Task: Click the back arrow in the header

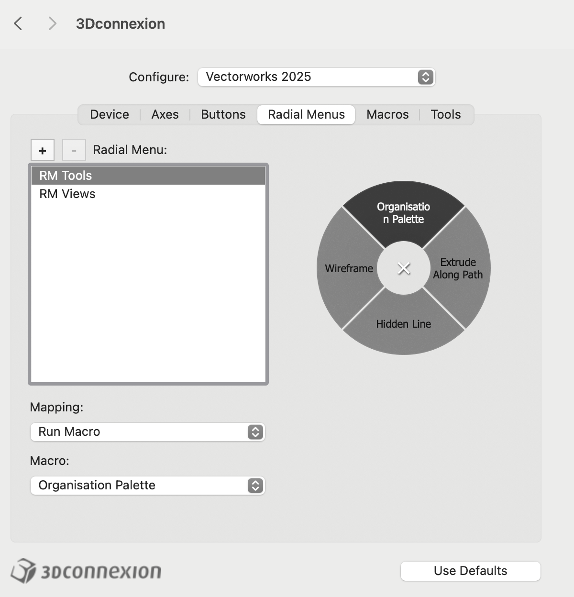Action: point(18,23)
